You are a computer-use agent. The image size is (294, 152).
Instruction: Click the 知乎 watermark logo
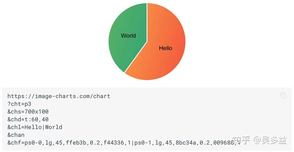point(241,140)
